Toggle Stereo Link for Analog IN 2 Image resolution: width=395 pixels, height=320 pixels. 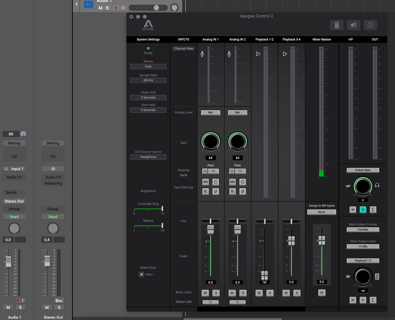(238, 302)
